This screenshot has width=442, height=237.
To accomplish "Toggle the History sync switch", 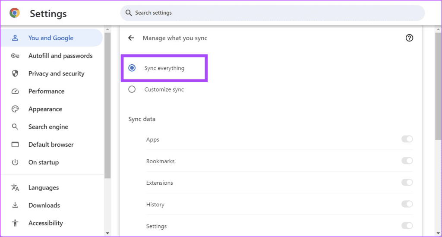I will [x=407, y=204].
